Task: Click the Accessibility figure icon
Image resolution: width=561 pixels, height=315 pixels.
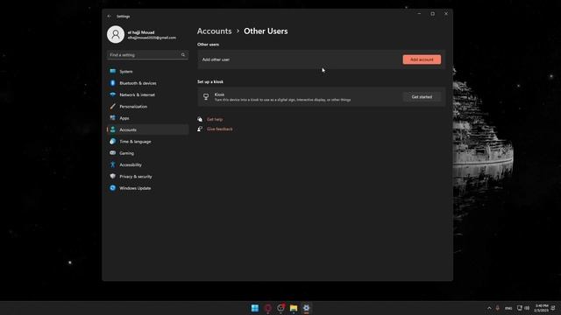Action: tap(113, 164)
